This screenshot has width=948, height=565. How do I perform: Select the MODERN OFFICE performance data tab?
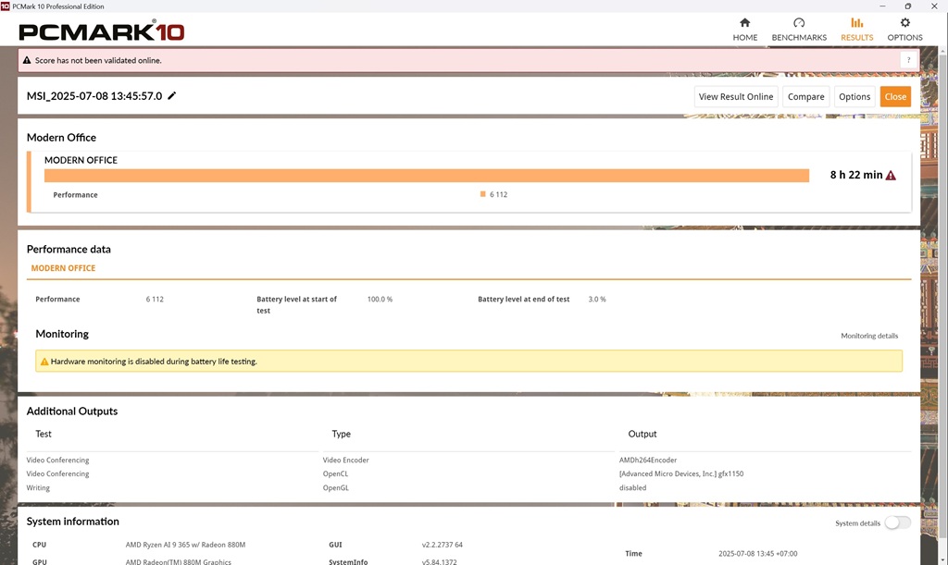click(x=64, y=268)
